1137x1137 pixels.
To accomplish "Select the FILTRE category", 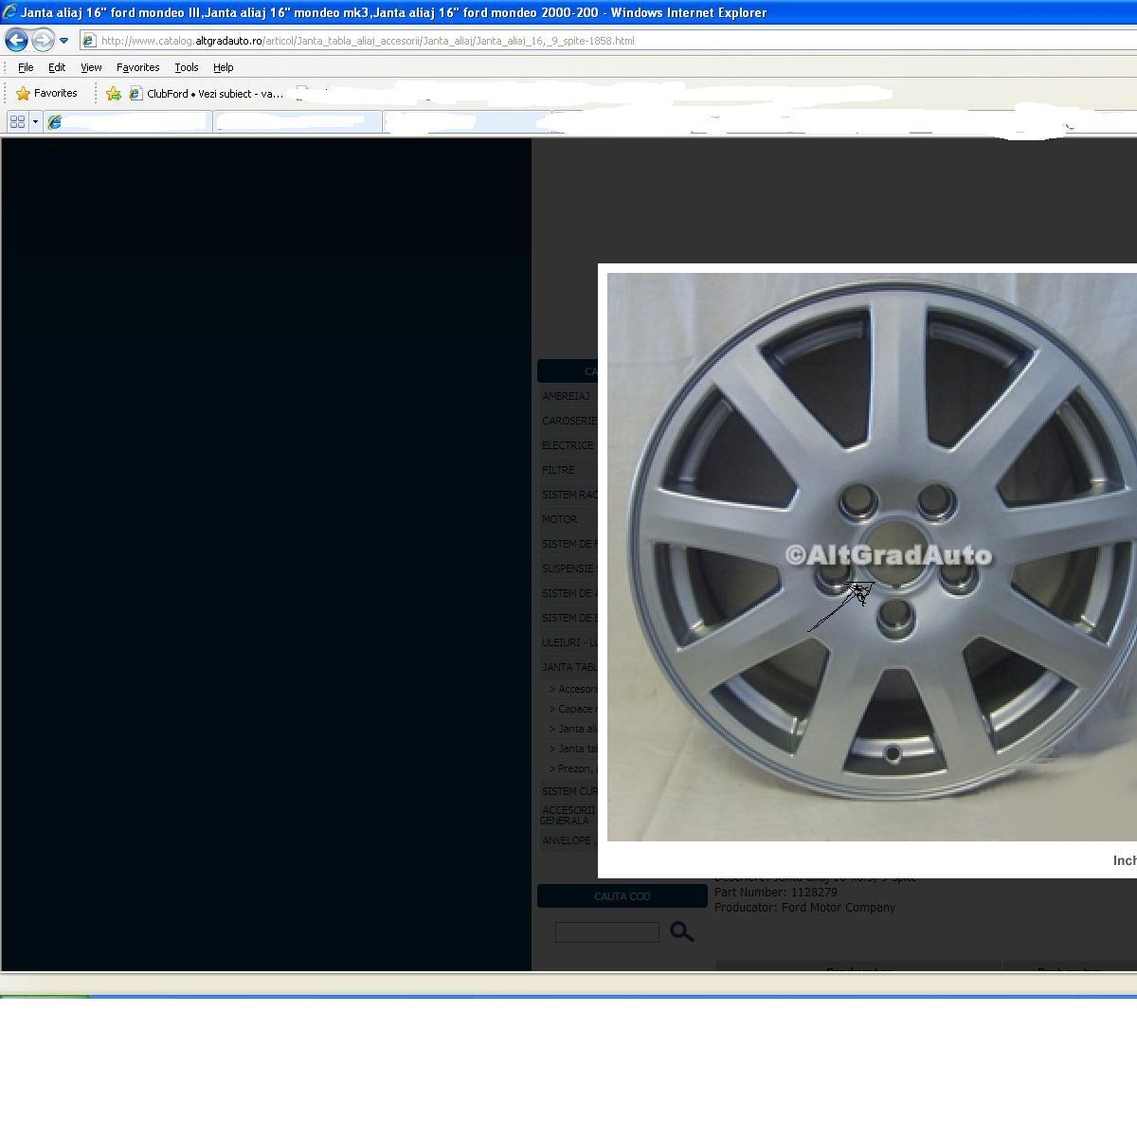I will (558, 470).
